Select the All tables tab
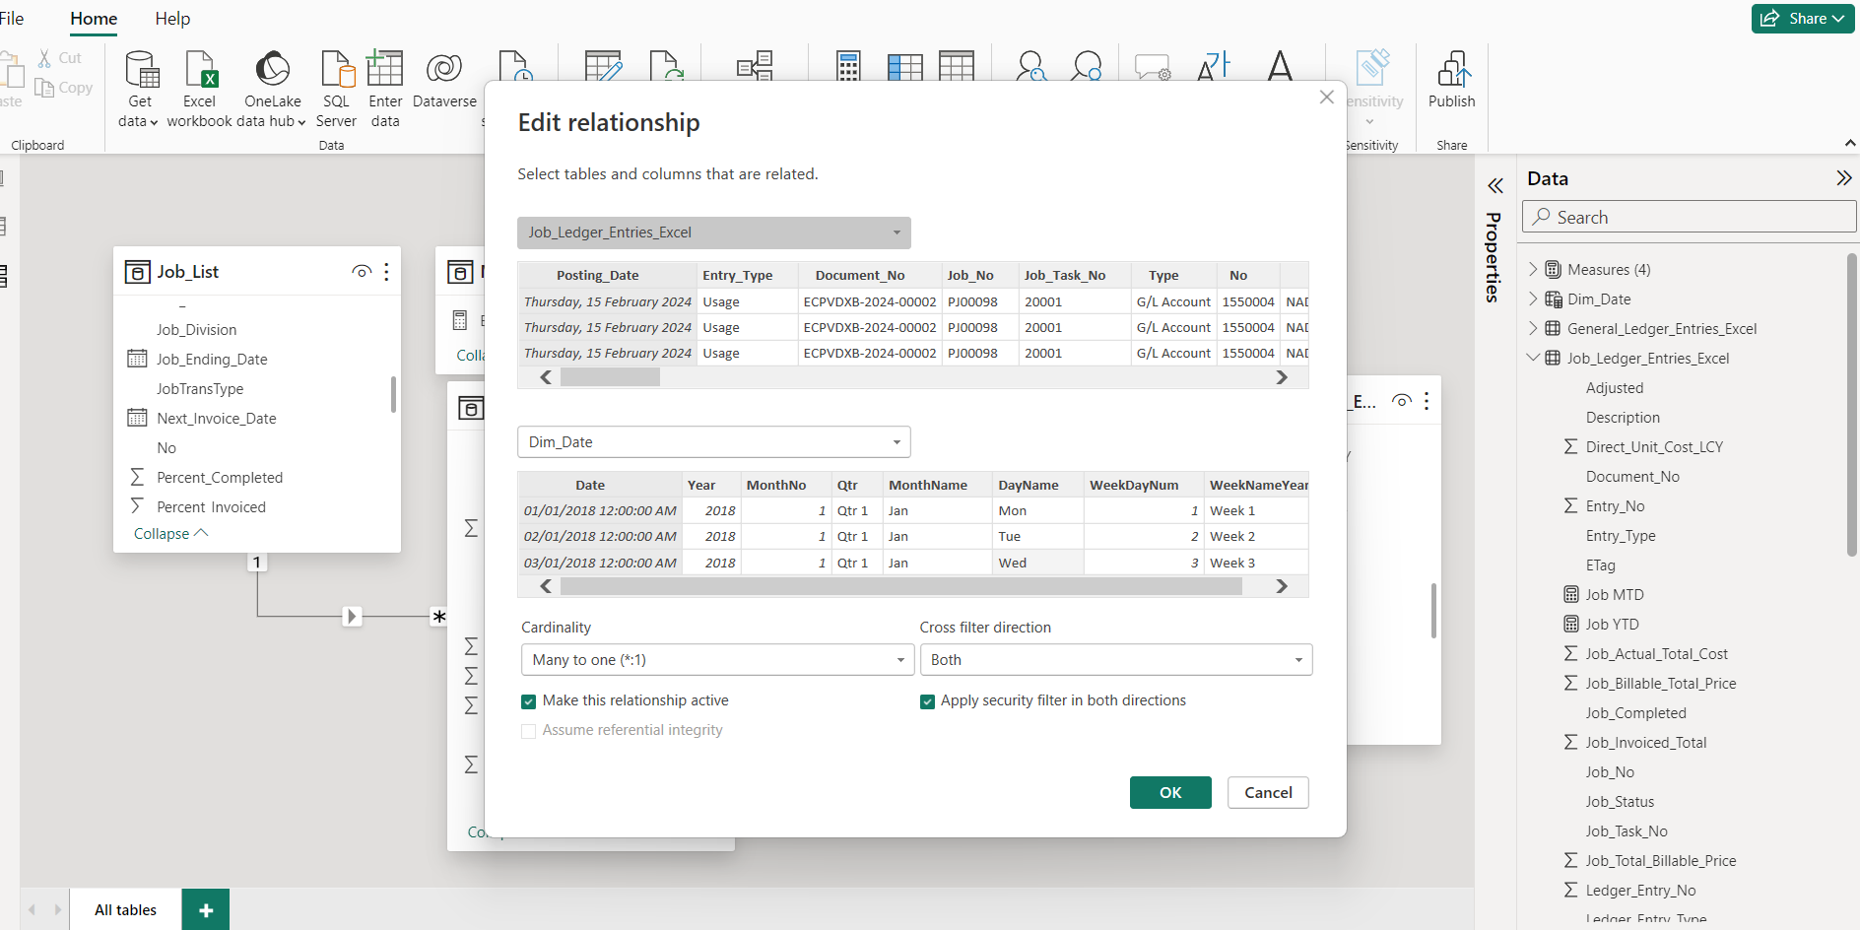This screenshot has width=1860, height=930. (x=125, y=910)
